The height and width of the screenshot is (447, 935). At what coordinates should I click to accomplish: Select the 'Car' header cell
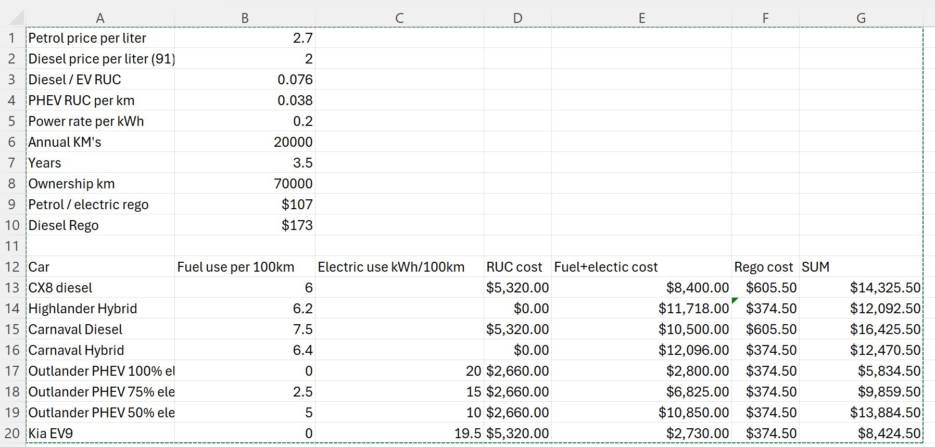100,267
